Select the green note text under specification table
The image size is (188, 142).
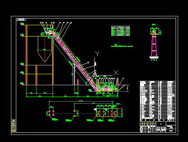[122, 46]
